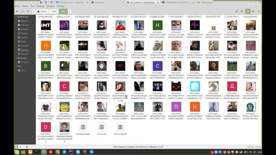Switch to the ОС 2 семестр browser tab

tap(142, 3)
